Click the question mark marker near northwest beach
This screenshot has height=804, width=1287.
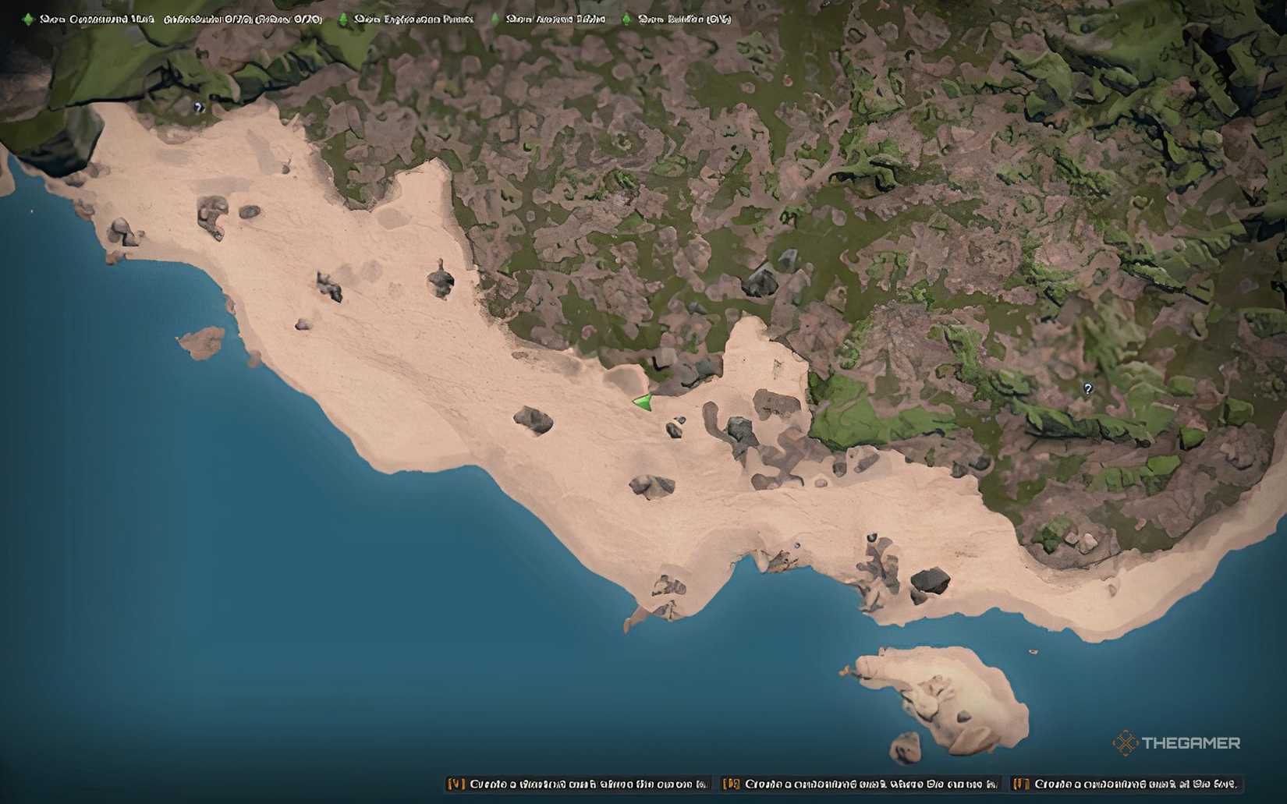click(x=198, y=108)
